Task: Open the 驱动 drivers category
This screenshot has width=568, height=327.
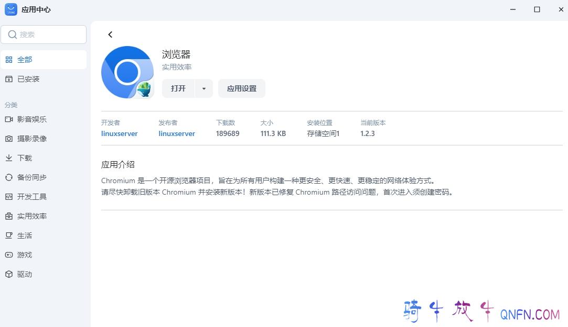Action: [x=25, y=274]
